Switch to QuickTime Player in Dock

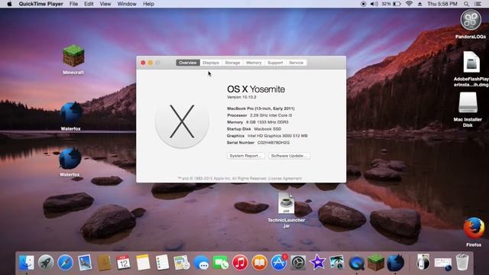357,263
